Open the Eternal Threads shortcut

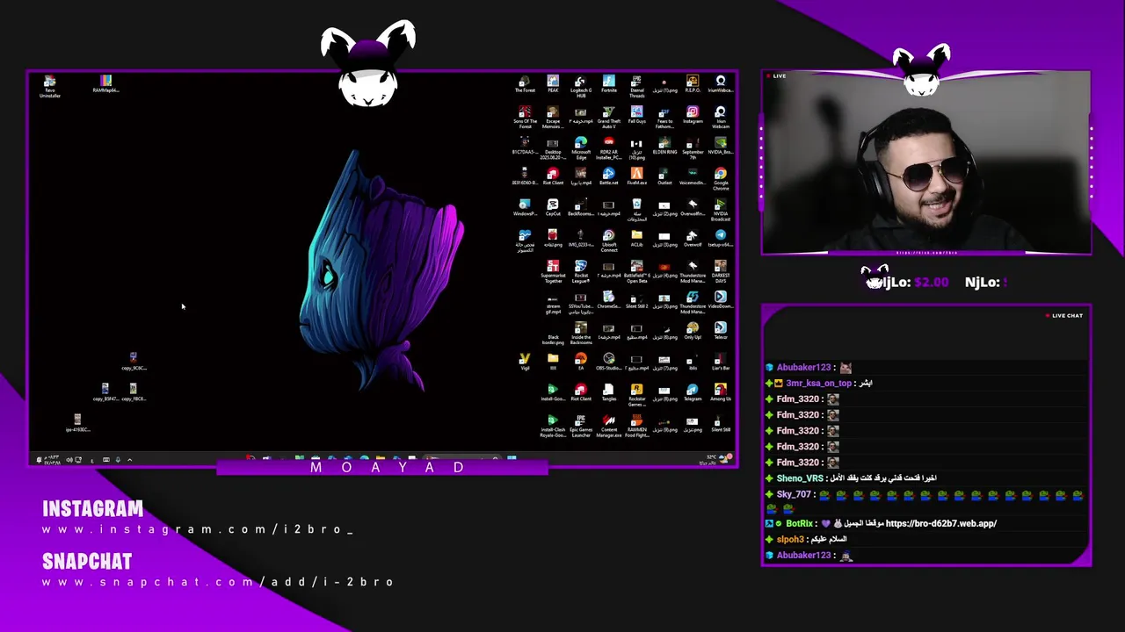[x=636, y=87]
